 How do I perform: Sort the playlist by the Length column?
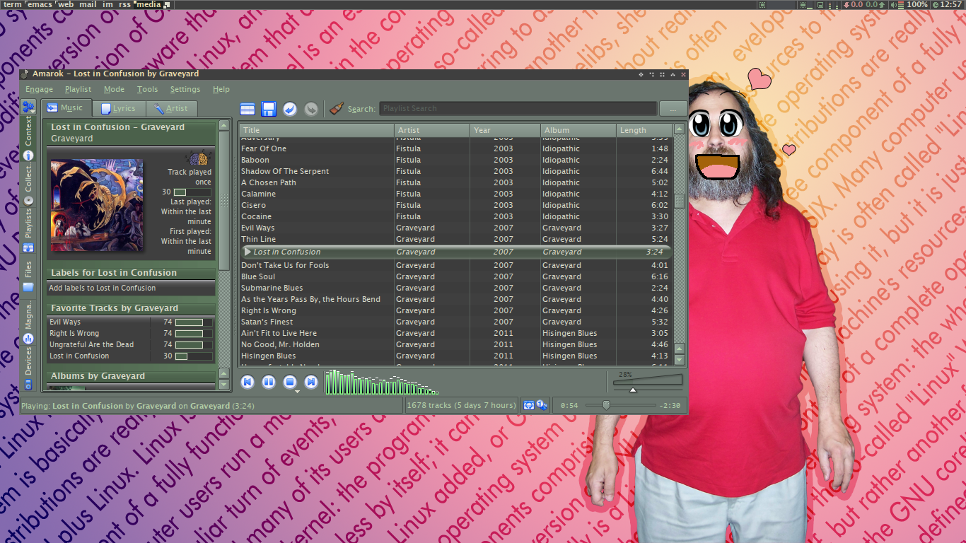click(644, 130)
